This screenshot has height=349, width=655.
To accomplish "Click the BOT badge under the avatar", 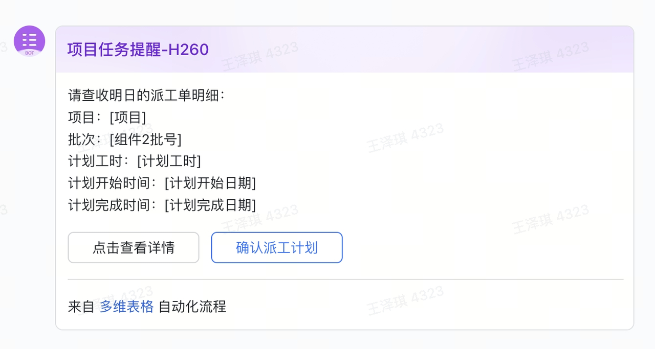I will [29, 53].
